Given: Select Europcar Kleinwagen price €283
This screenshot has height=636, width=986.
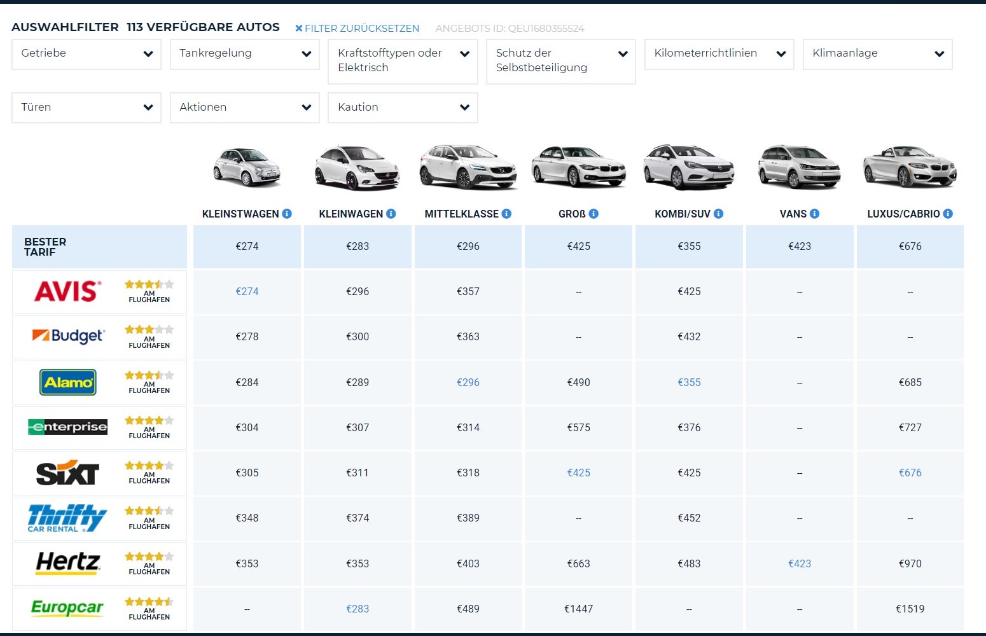Looking at the screenshot, I should (x=358, y=609).
